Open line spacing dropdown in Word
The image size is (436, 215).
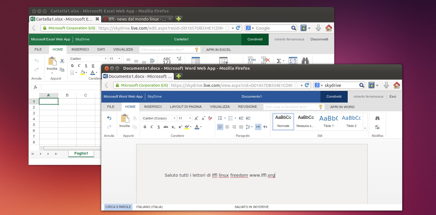coord(252,127)
